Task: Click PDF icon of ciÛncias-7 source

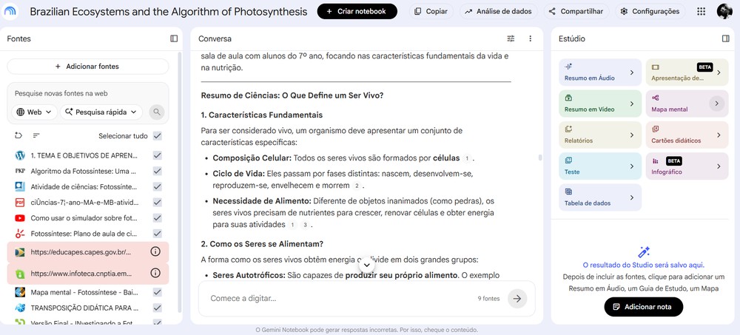Action: coord(20,203)
